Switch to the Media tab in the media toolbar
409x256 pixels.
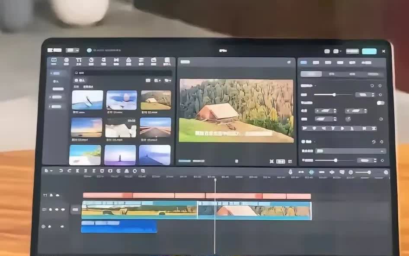pyautogui.click(x=54, y=61)
